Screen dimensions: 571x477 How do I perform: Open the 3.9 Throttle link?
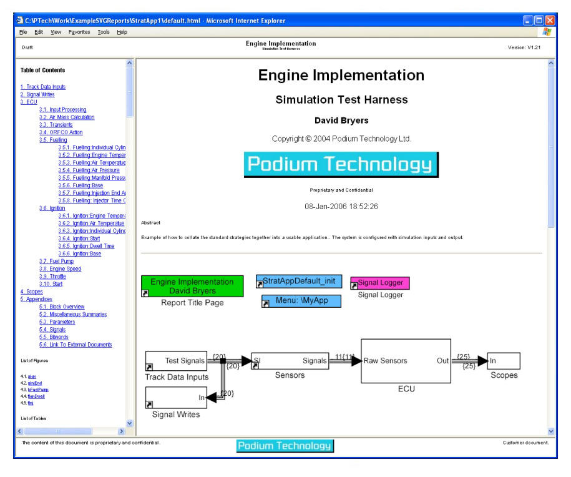[52, 277]
